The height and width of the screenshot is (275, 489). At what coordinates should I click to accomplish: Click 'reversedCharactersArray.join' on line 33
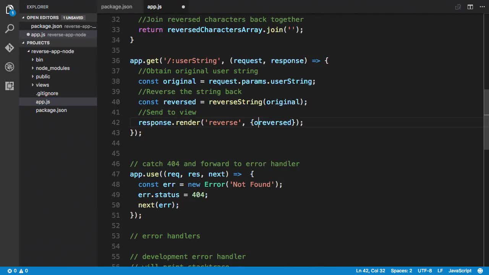coord(225,30)
